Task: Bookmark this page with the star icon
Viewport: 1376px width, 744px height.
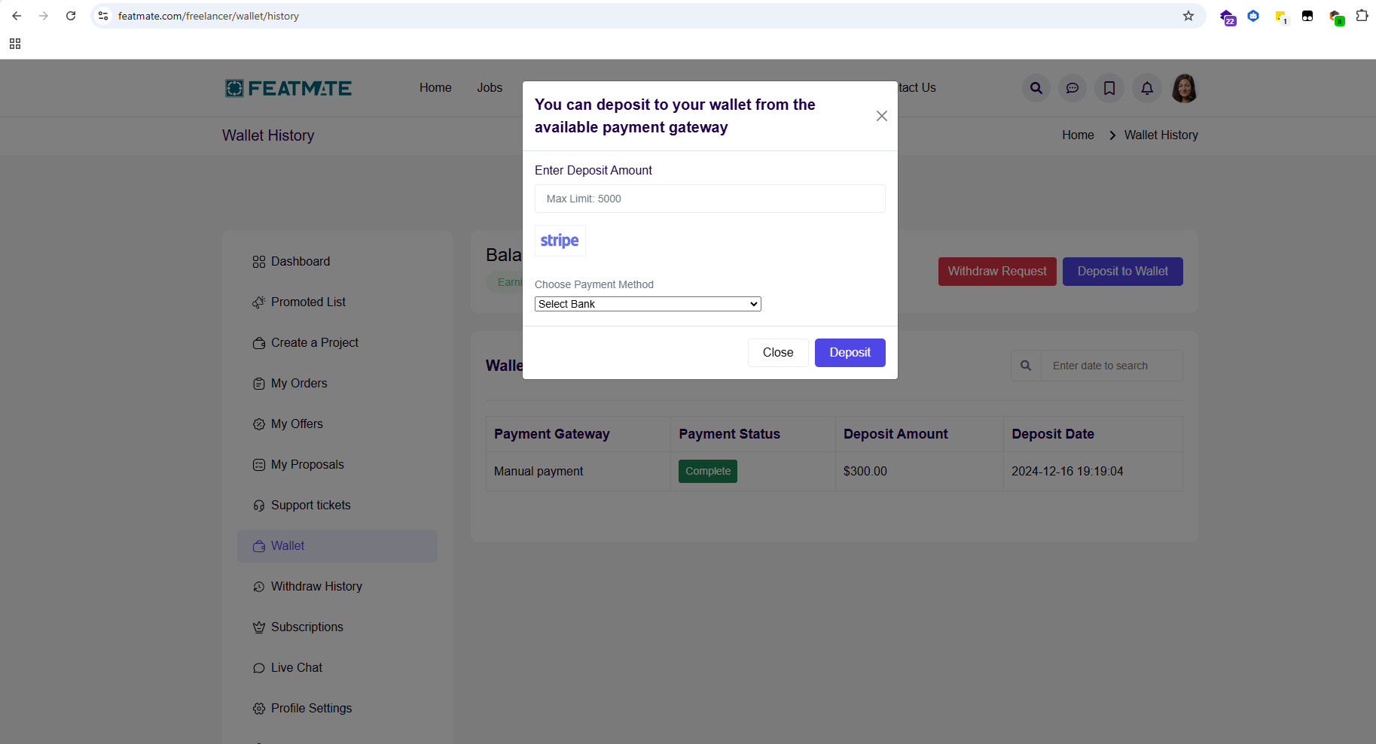Action: pyautogui.click(x=1188, y=16)
